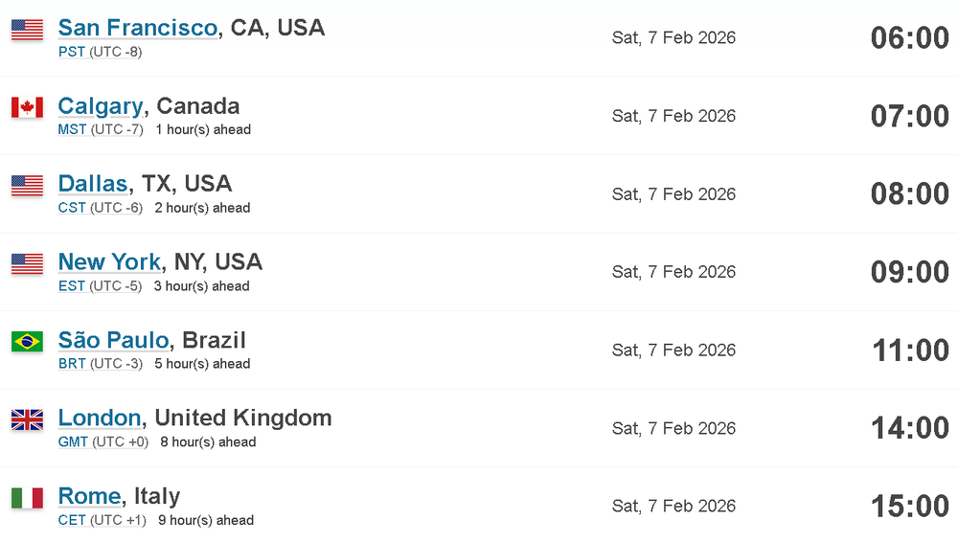This screenshot has width=958, height=543.
Task: Click the EST time zone link
Action: pyautogui.click(x=72, y=286)
